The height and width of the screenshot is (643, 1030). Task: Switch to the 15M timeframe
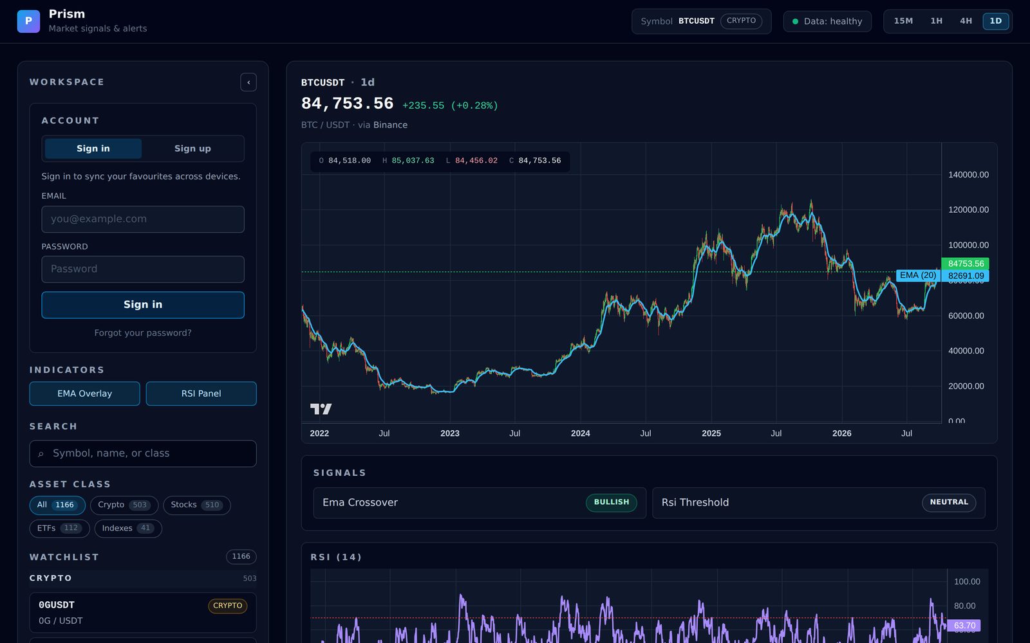tap(903, 21)
